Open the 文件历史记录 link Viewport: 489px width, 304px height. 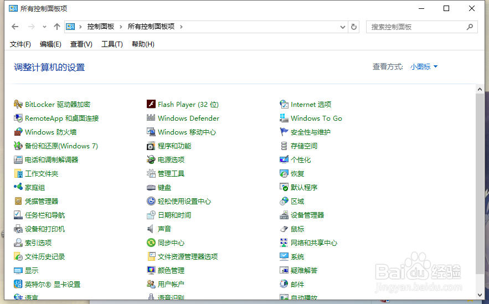(45, 256)
